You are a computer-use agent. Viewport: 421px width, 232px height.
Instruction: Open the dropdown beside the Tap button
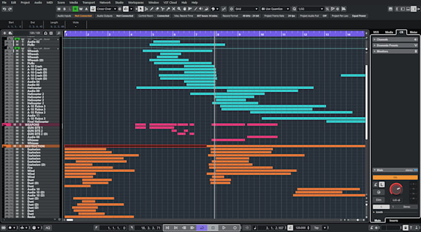(x=325, y=228)
